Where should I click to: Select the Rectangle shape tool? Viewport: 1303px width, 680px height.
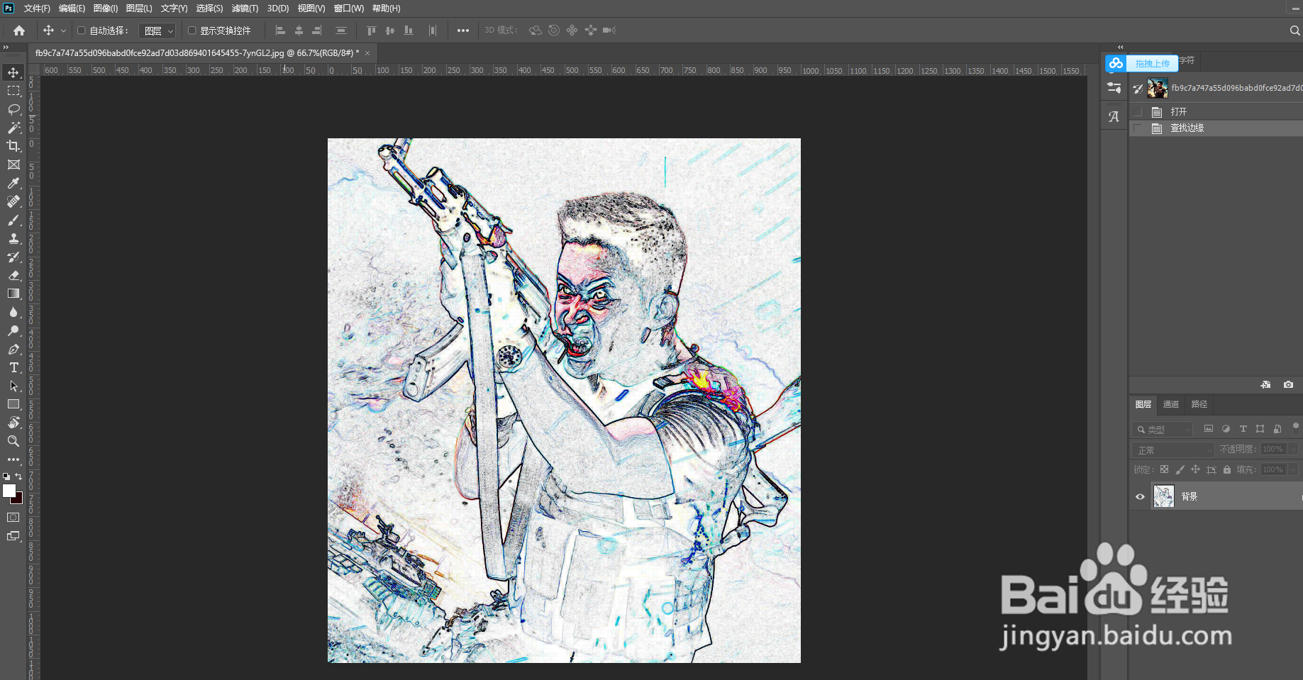[x=13, y=404]
